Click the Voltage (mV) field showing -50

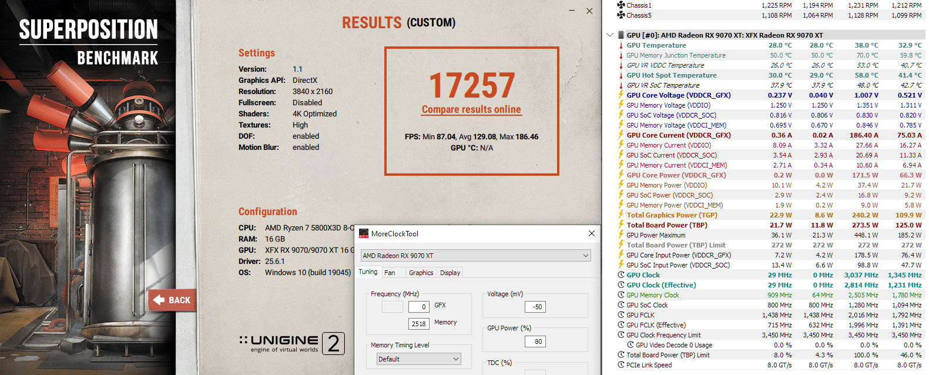point(535,307)
